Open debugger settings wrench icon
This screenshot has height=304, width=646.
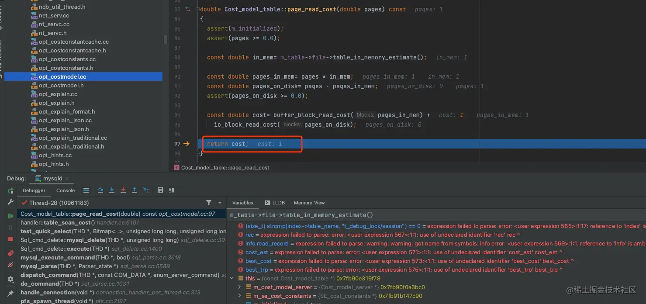coord(10,202)
